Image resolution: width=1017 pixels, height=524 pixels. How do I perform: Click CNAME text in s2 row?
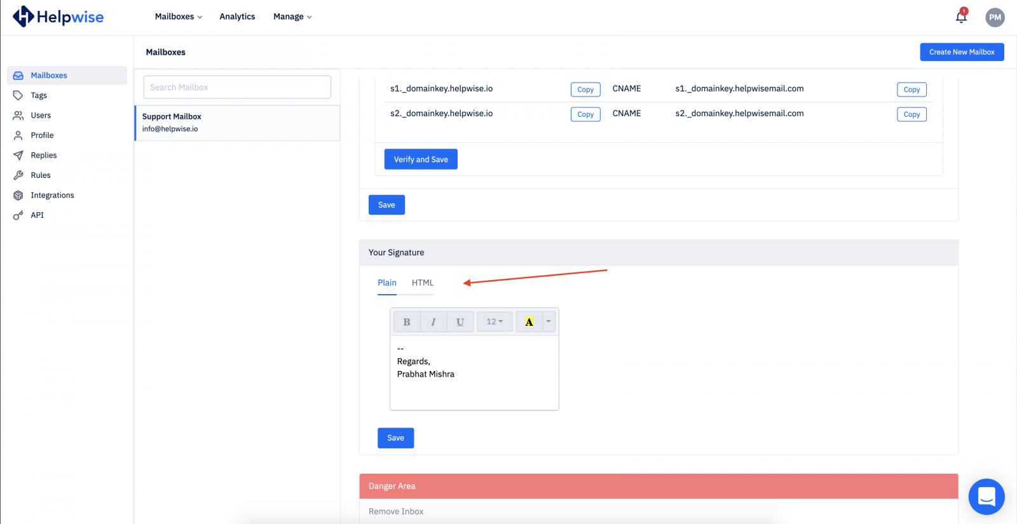point(627,113)
